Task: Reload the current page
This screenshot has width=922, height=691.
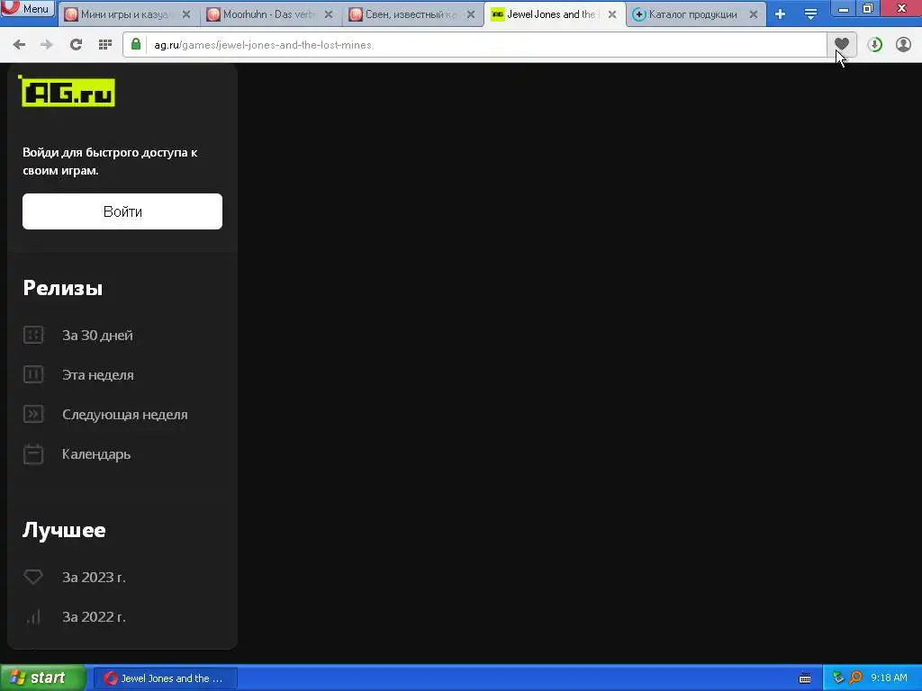Action: pyautogui.click(x=76, y=45)
